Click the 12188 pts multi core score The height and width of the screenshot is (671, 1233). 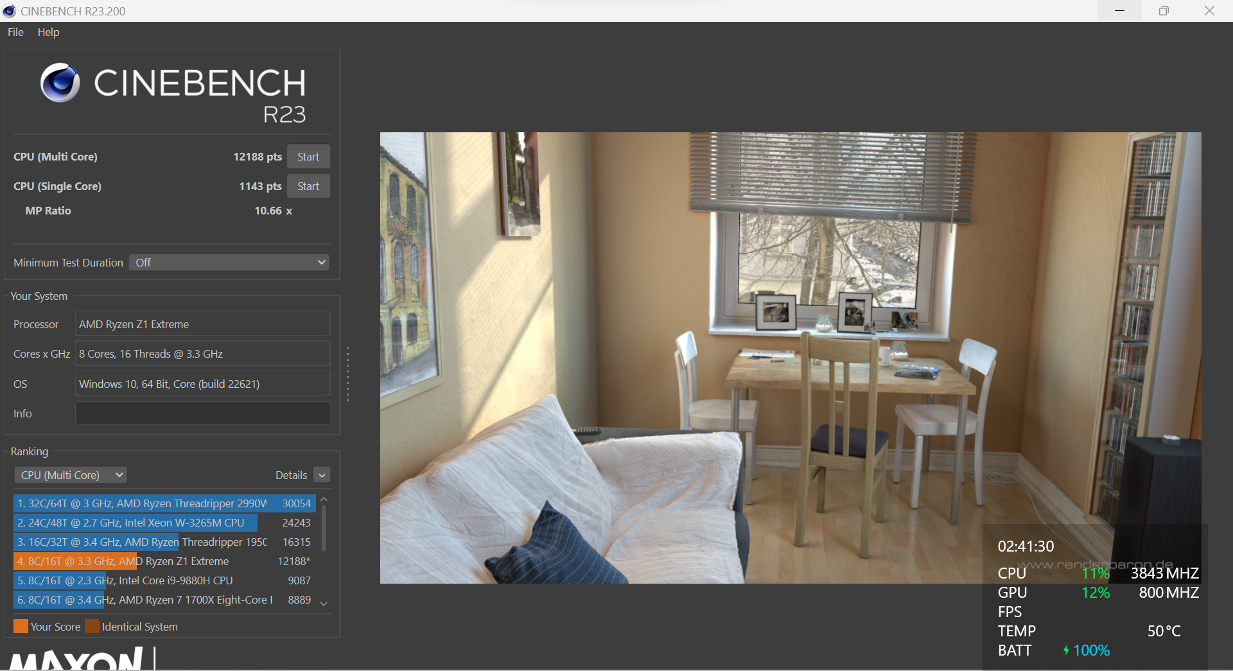click(x=258, y=157)
